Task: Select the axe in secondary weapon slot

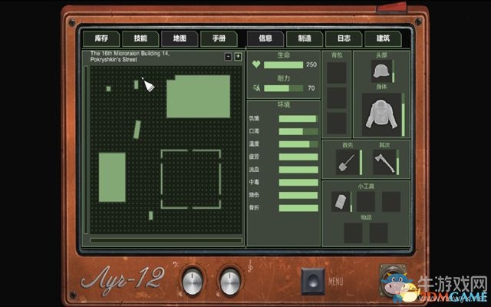Action: (x=384, y=162)
